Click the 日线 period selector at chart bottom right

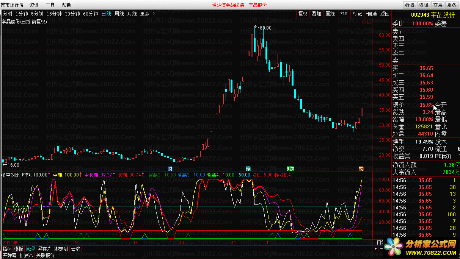coord(380,242)
